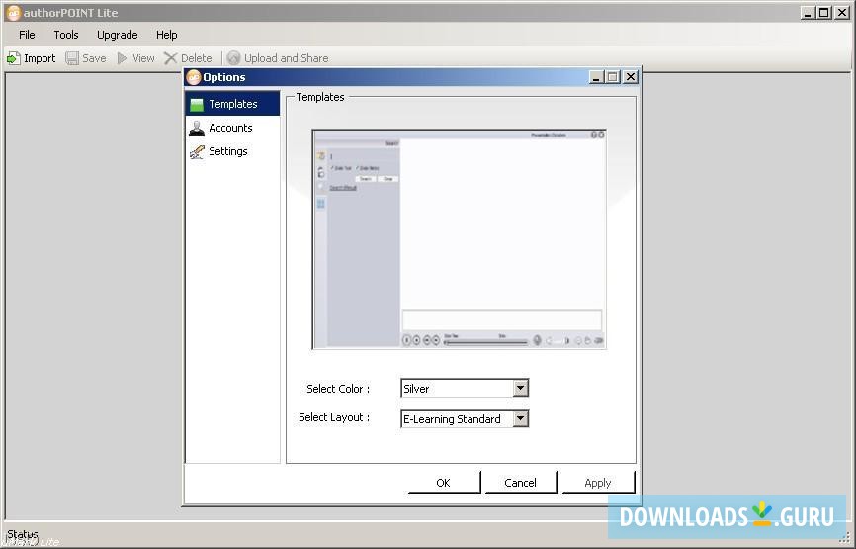Click the Apply button
Screen dimensions: 856x549
click(598, 483)
